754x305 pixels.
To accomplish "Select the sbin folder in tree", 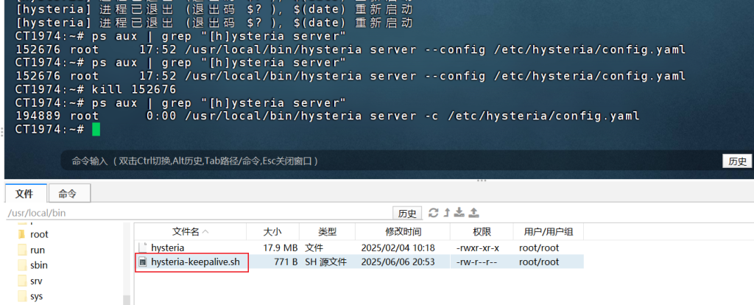I will tap(39, 265).
